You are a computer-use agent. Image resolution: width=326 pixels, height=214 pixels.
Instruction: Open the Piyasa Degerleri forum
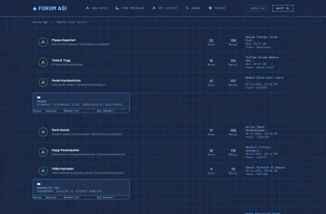64,40
